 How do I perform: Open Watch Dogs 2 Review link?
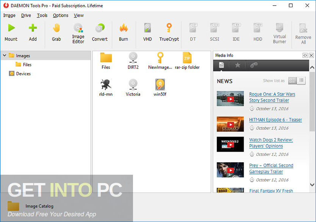pyautogui.click(x=271, y=143)
